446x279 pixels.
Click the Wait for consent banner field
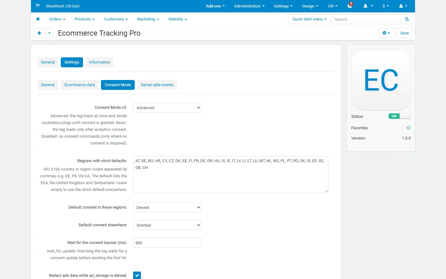tap(167, 243)
